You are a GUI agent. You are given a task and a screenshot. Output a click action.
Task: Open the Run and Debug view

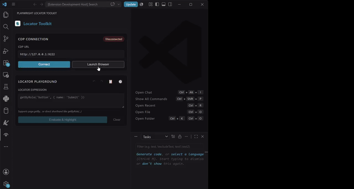pyautogui.click(x=6, y=51)
